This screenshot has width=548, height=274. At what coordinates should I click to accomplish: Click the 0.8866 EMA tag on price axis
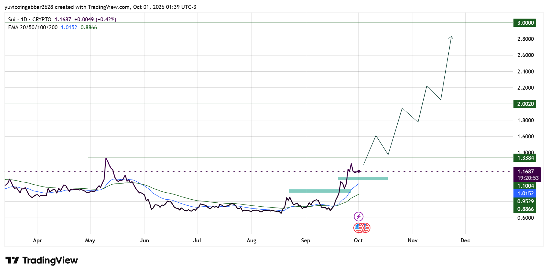525,209
